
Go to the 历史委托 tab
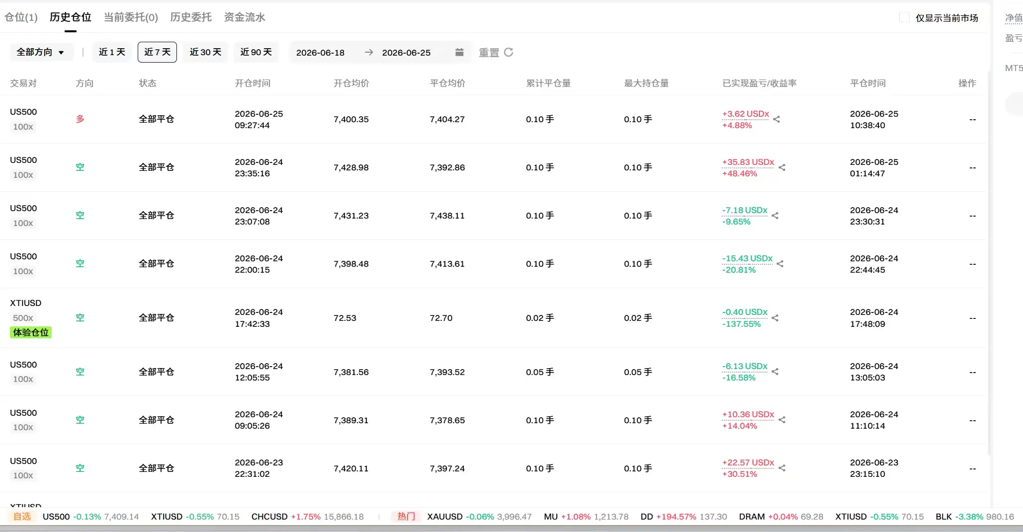[191, 17]
